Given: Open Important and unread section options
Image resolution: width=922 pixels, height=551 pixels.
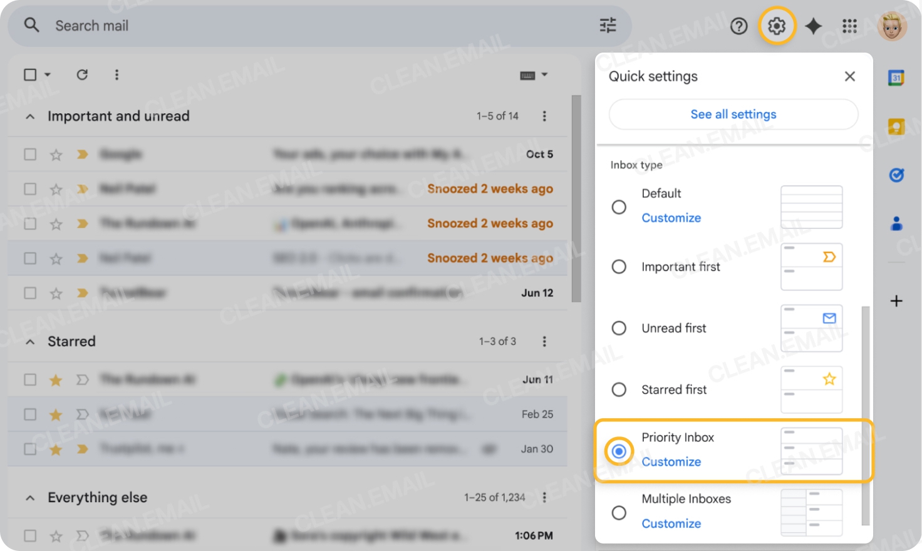Looking at the screenshot, I should [x=544, y=116].
